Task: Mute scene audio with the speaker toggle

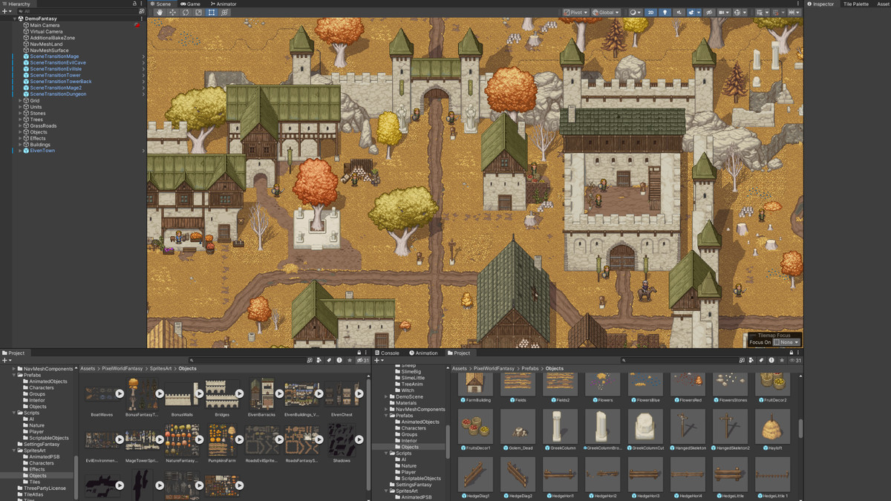Action: pos(679,12)
